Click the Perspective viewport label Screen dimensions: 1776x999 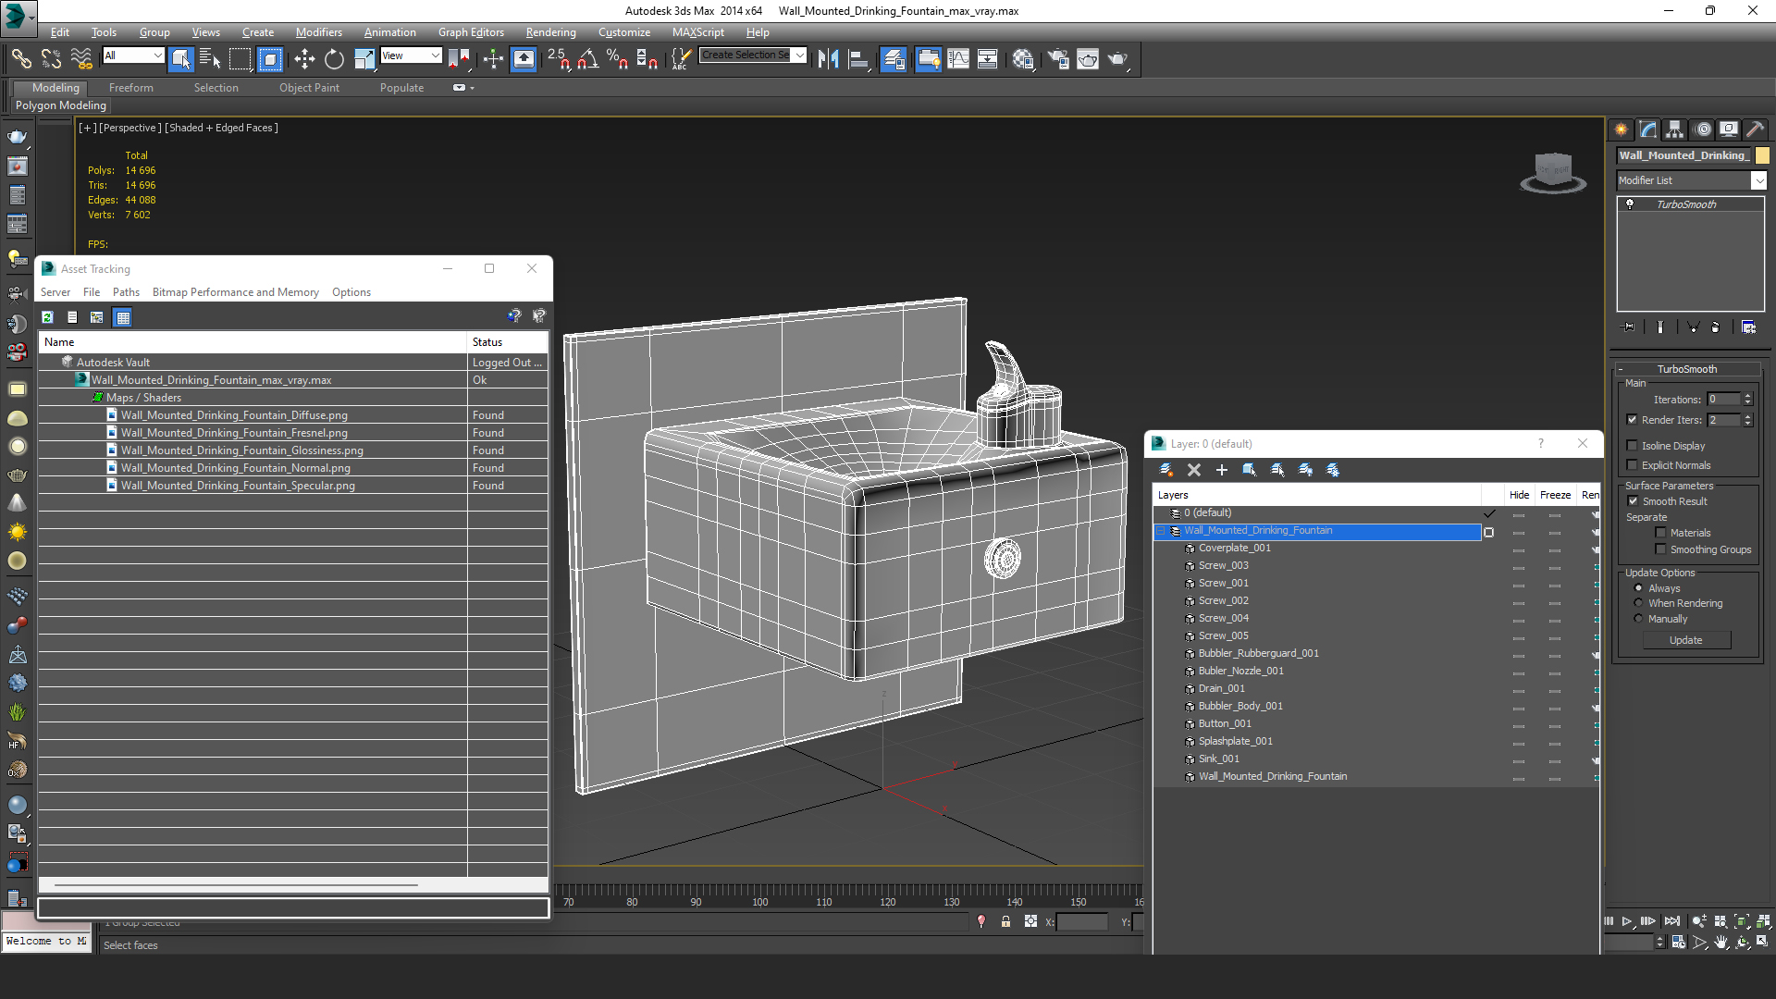coord(129,128)
